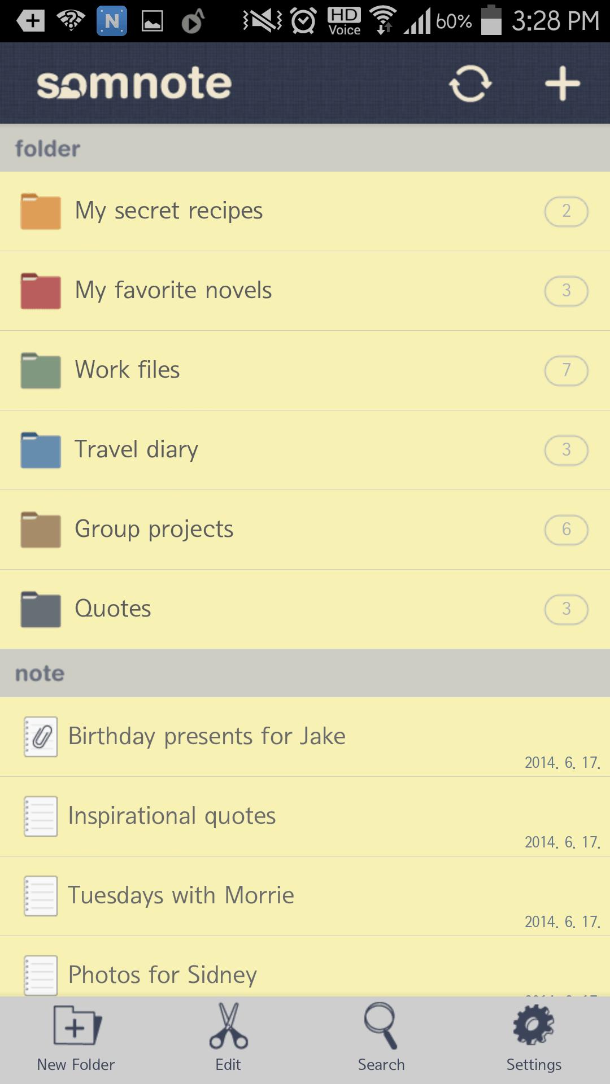The image size is (610, 1084).
Task: Tap the sync refresh icon
Action: click(x=470, y=84)
